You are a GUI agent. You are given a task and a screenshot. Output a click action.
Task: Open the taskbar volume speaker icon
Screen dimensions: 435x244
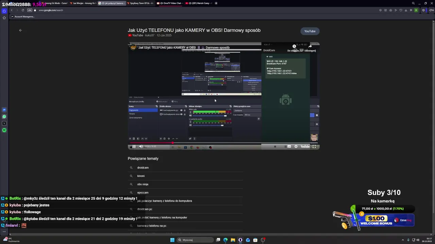[x=418, y=240]
